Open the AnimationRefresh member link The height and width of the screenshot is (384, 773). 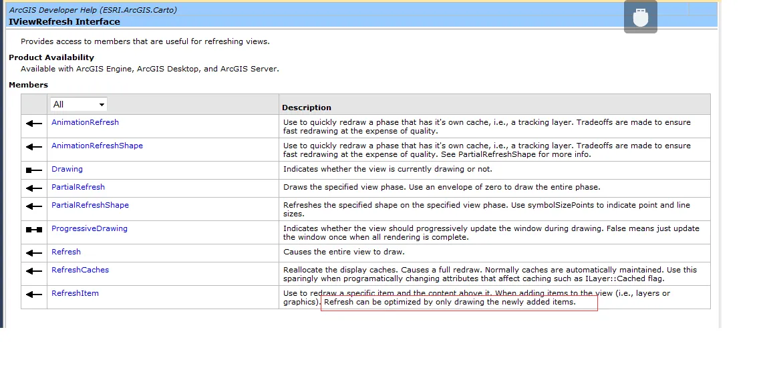coord(85,122)
